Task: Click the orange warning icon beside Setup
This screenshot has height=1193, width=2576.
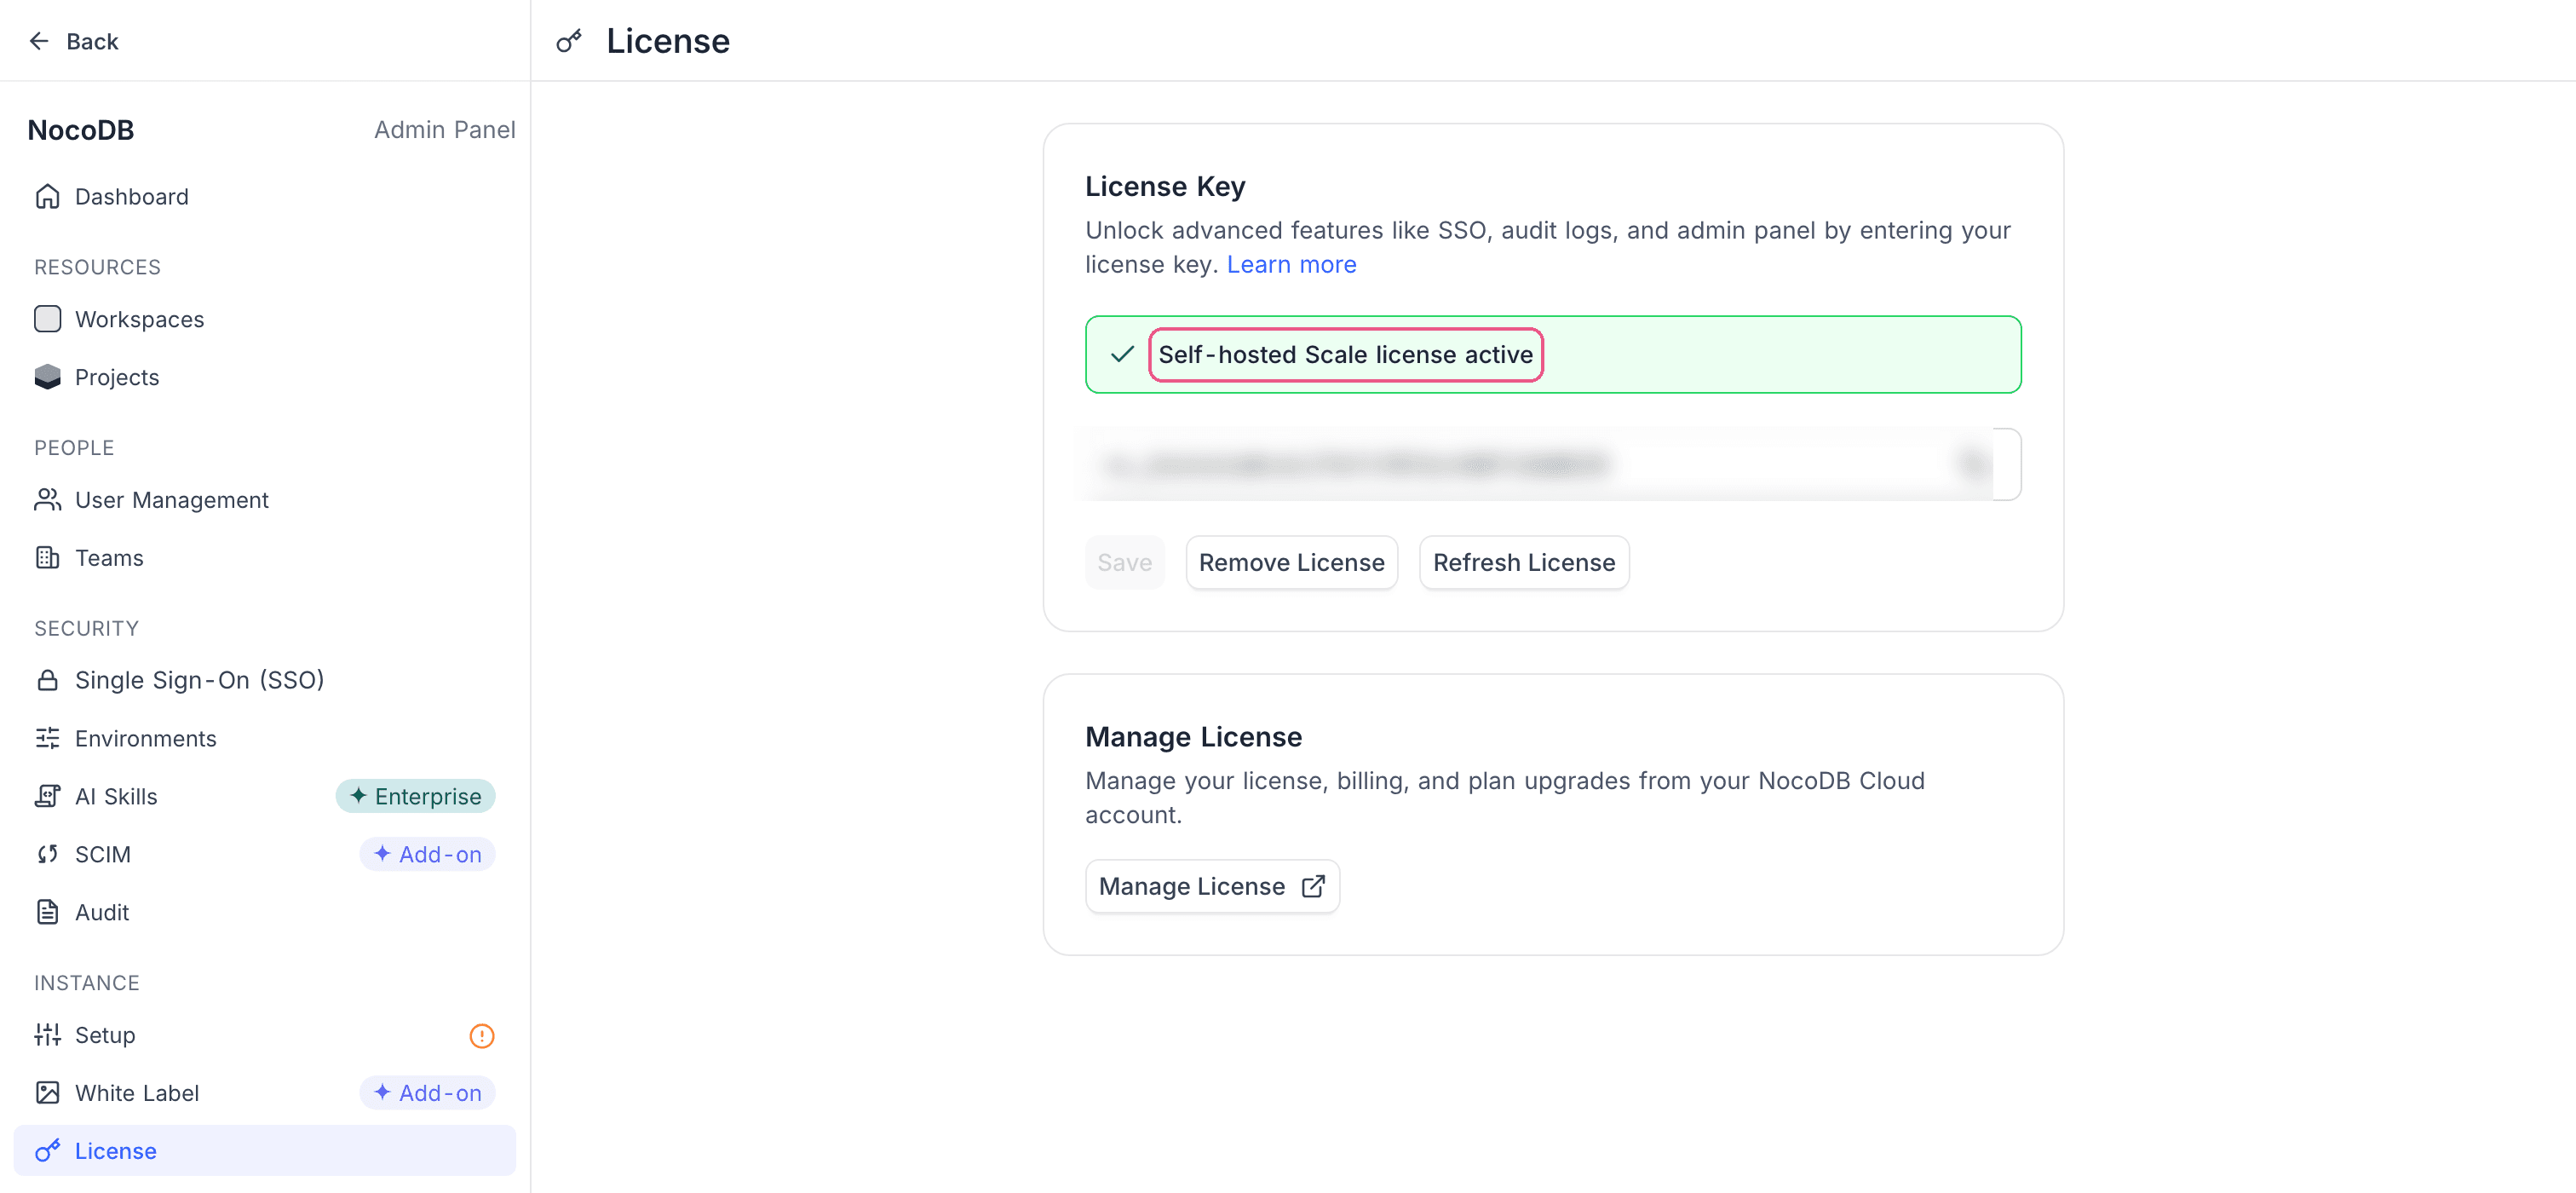Action: pyautogui.click(x=482, y=1035)
